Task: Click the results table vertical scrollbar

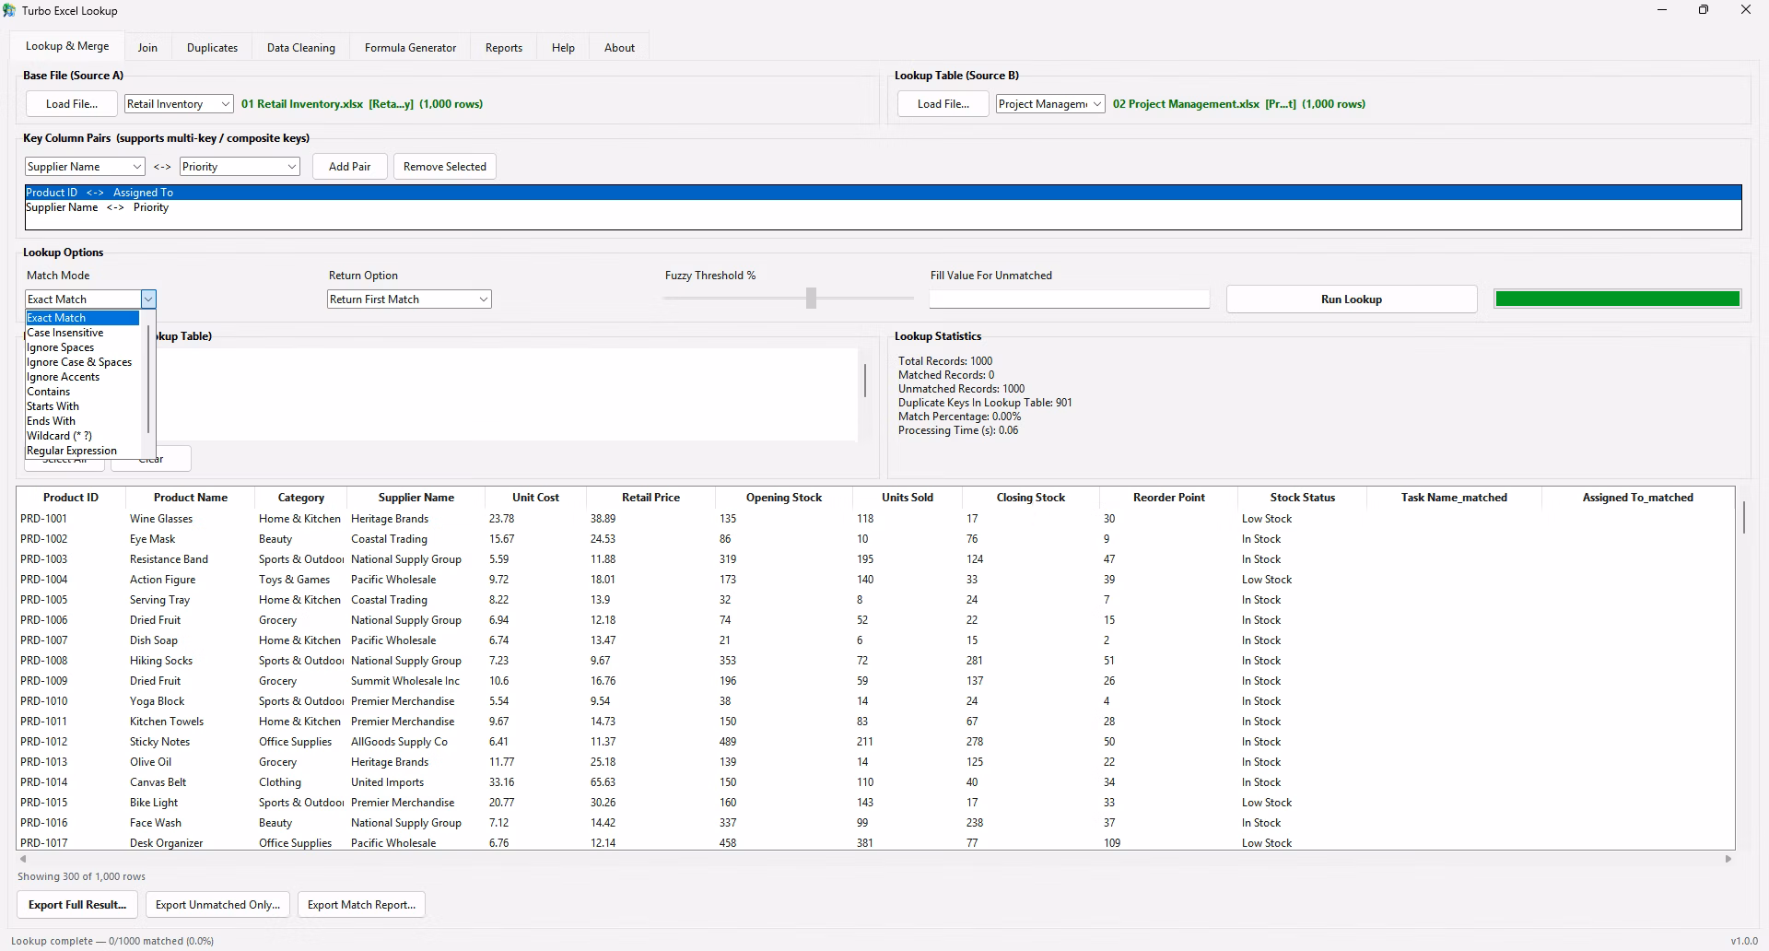Action: (1743, 516)
